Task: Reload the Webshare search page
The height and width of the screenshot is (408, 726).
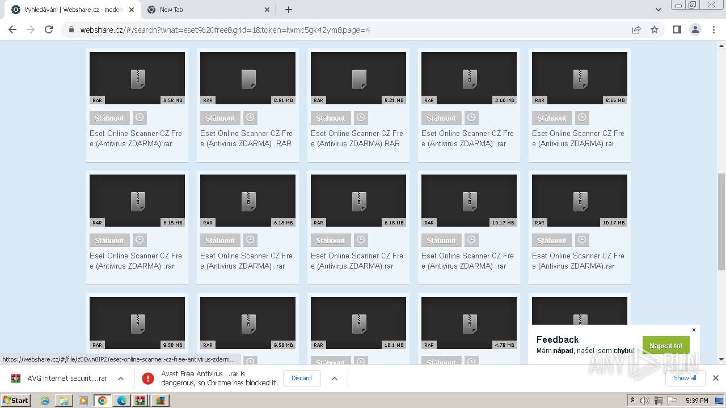Action: [49, 30]
